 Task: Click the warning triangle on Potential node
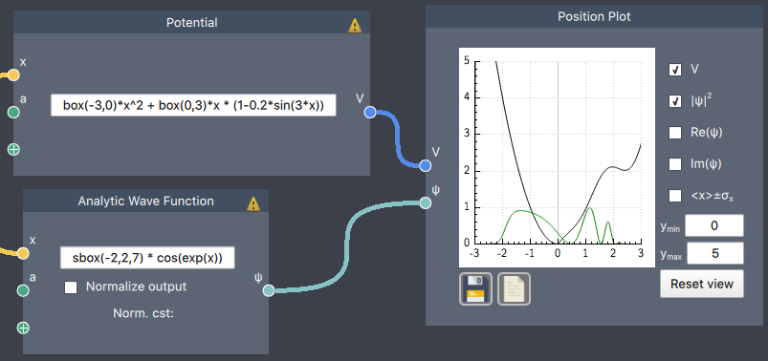point(355,26)
